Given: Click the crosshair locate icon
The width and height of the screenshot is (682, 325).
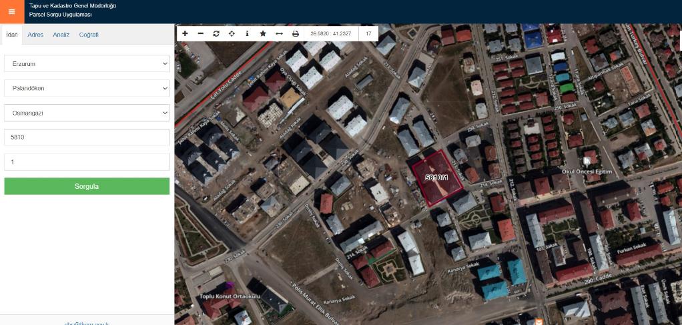Looking at the screenshot, I should (x=232, y=33).
